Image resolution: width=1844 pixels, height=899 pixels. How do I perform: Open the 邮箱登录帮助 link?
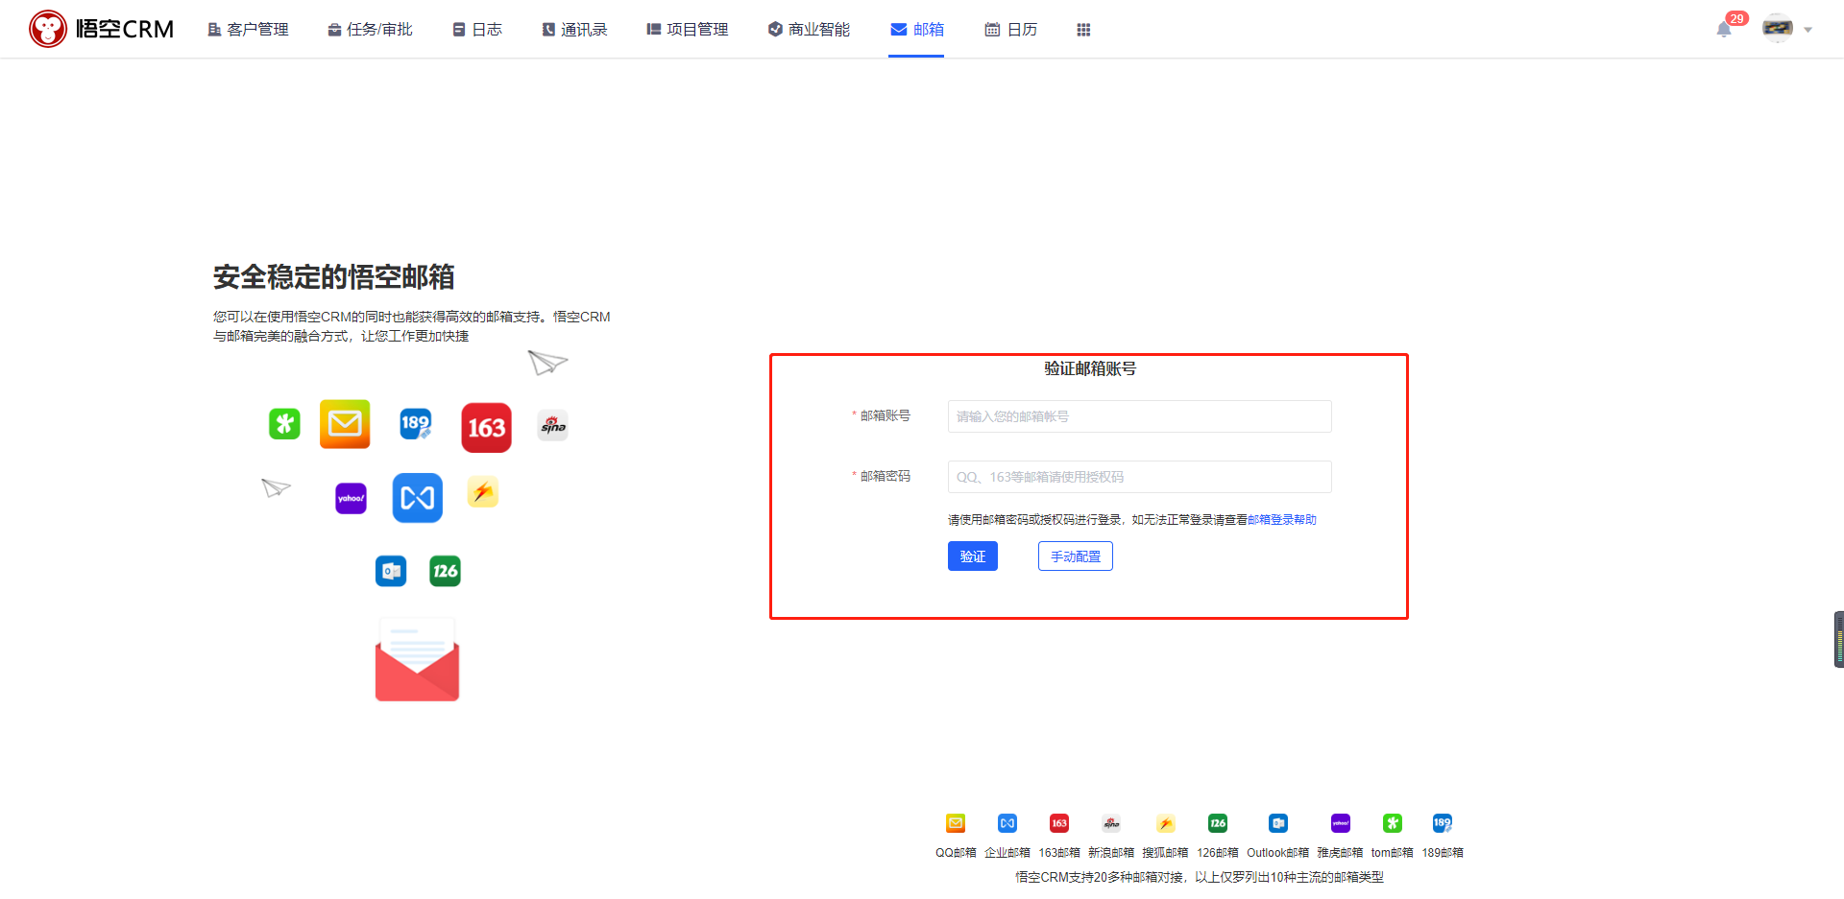pos(1281,520)
